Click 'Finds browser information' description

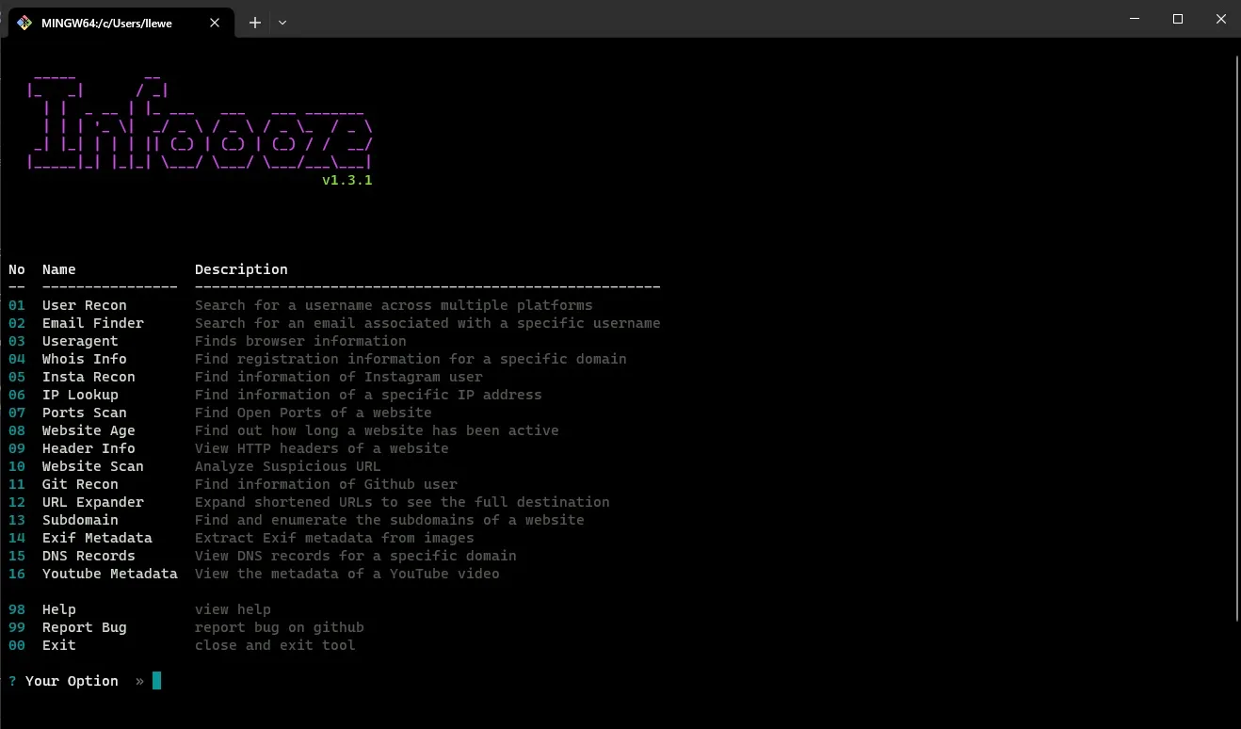coord(300,341)
